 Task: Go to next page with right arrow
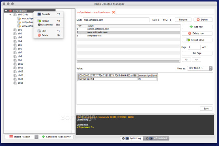point(196,59)
